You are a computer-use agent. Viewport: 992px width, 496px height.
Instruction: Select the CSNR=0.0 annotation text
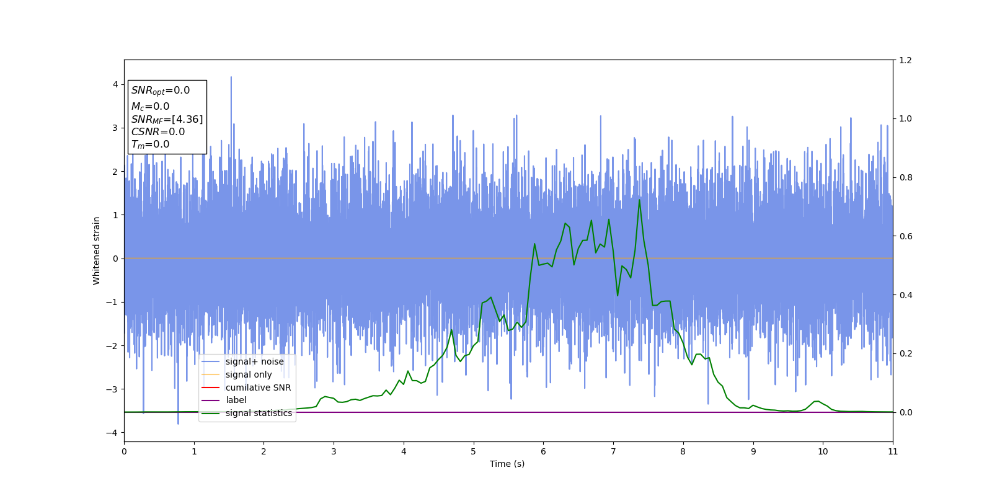click(x=157, y=131)
